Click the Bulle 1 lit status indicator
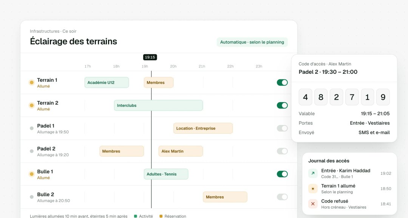This screenshot has height=218, width=408. [x=31, y=174]
